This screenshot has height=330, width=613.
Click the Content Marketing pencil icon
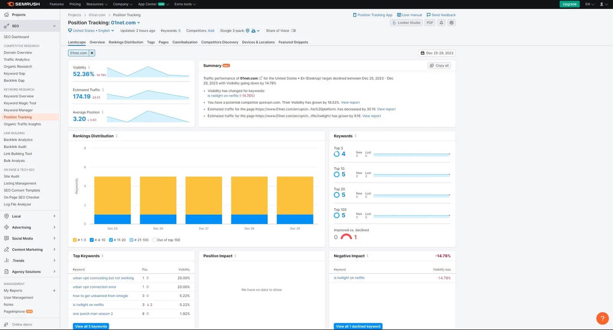(7, 250)
